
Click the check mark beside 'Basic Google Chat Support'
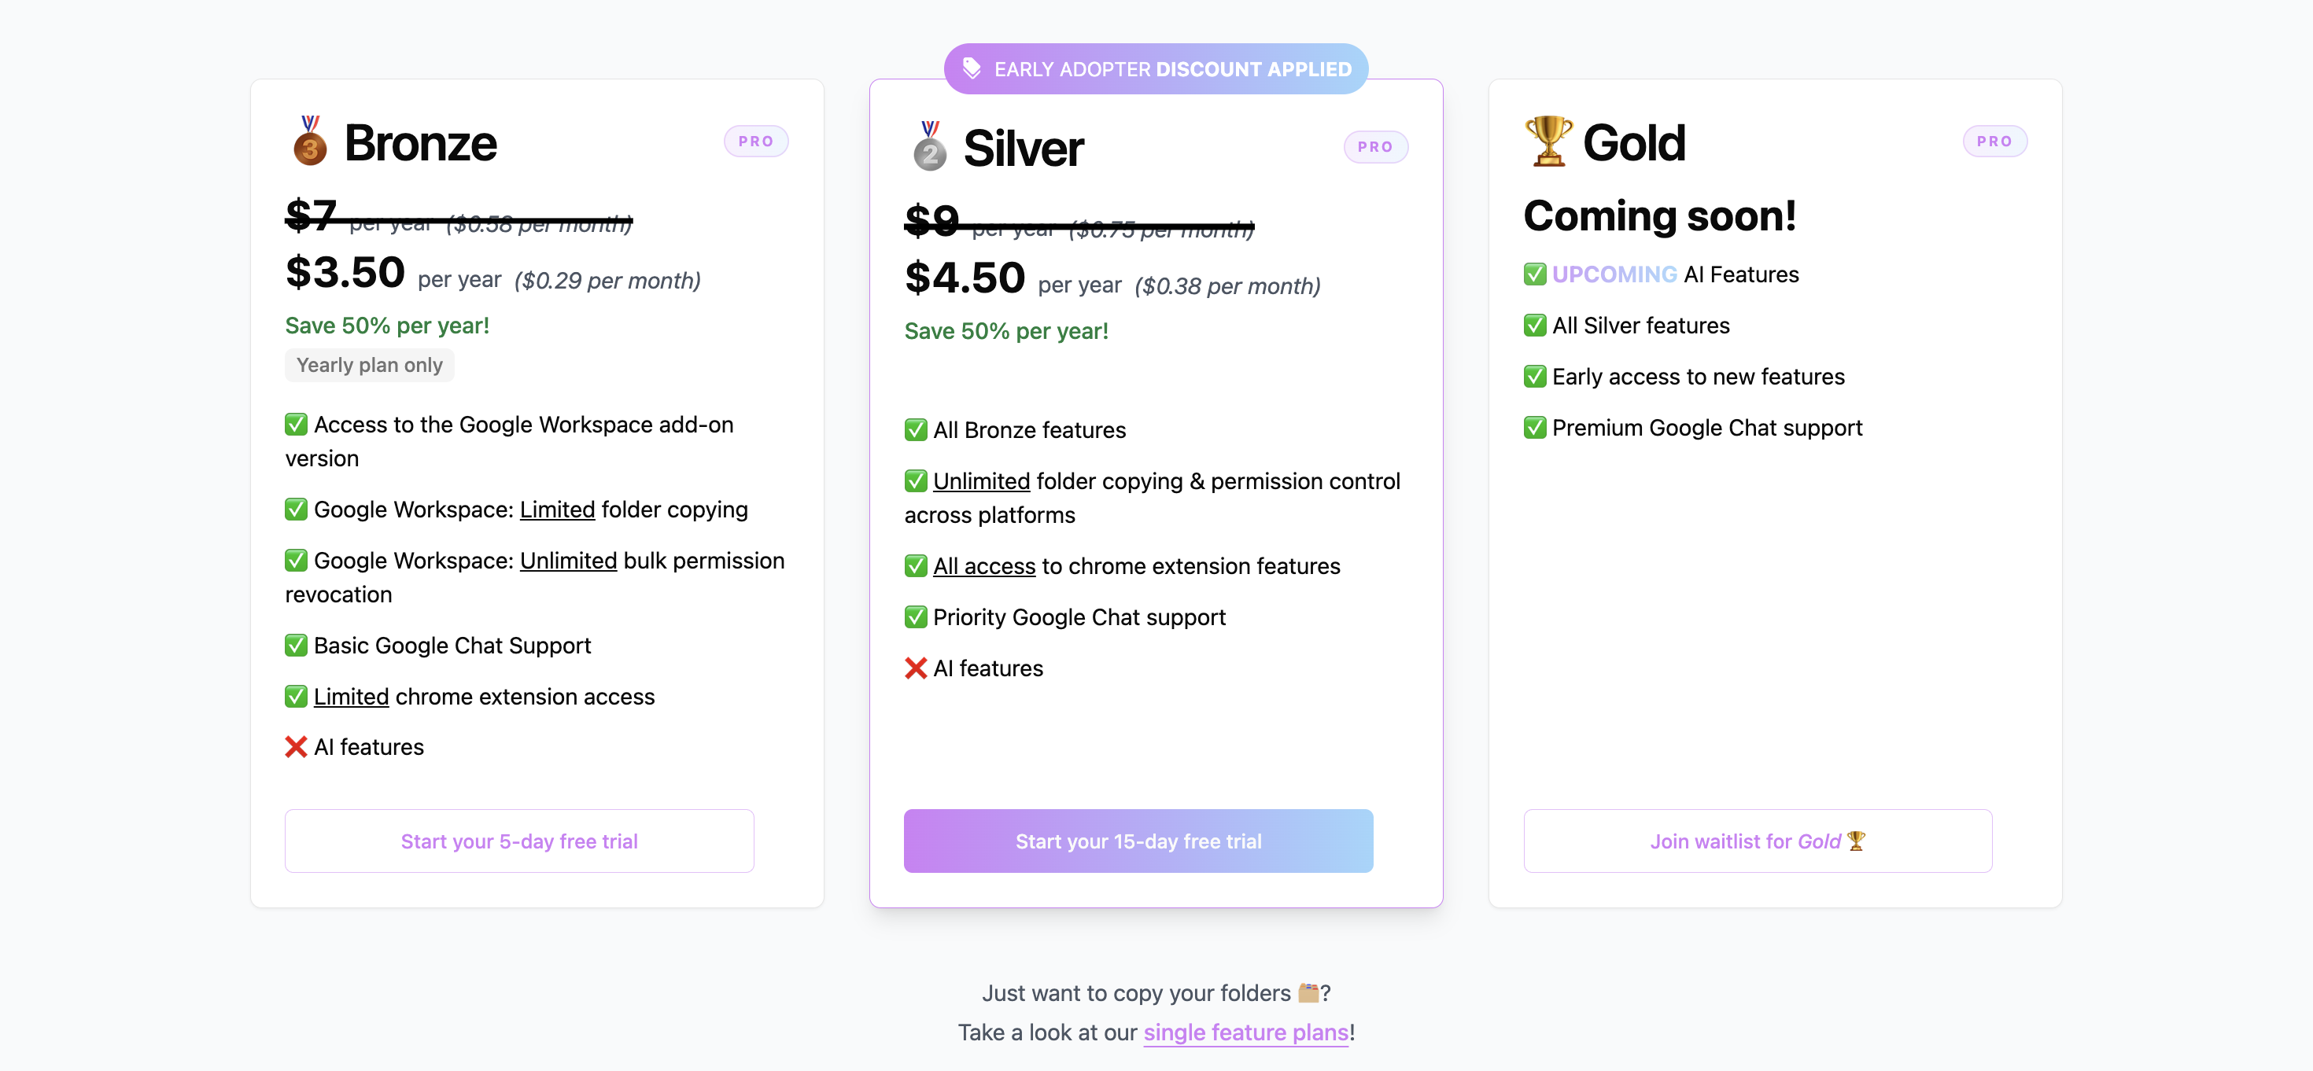(x=295, y=646)
